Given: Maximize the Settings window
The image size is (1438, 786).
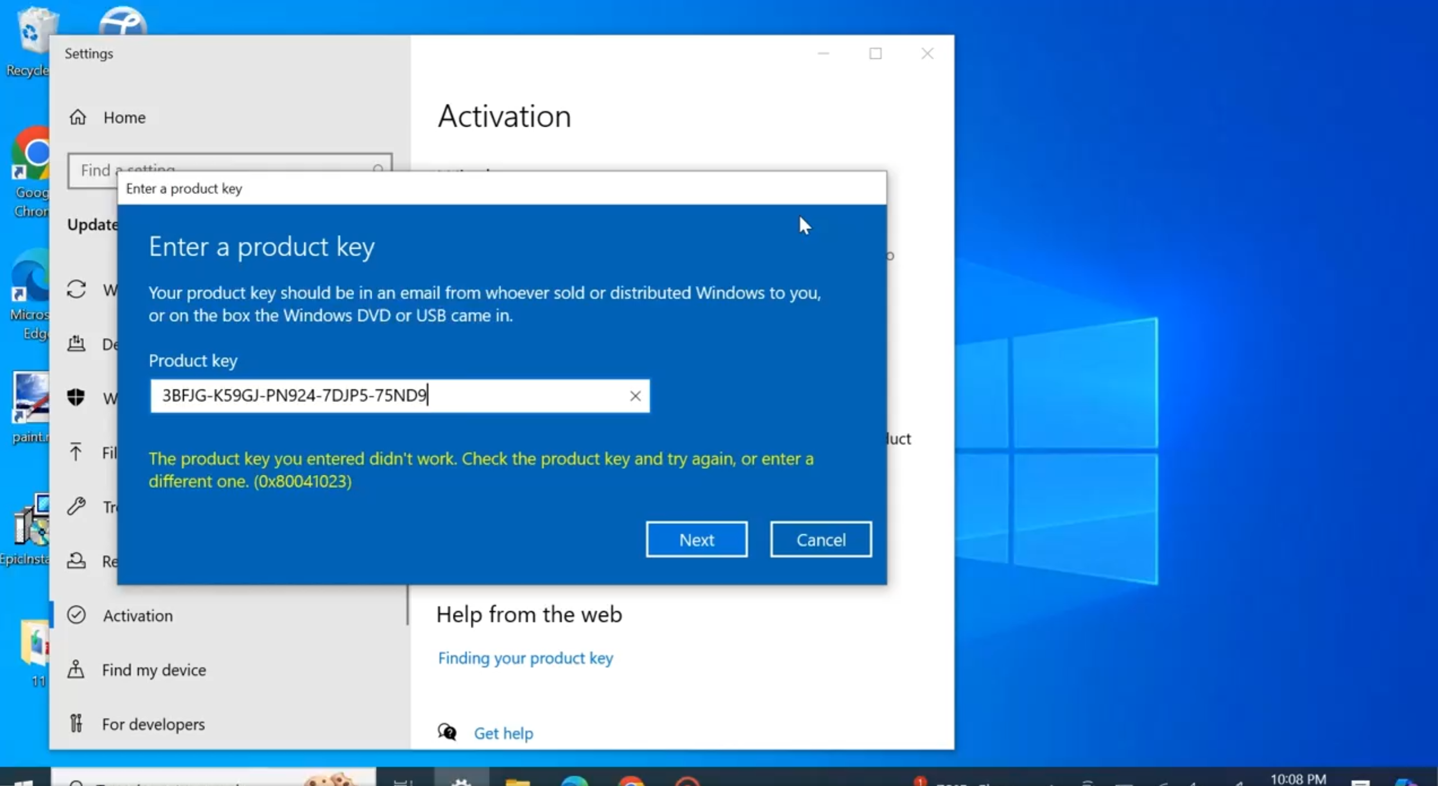Looking at the screenshot, I should point(875,53).
